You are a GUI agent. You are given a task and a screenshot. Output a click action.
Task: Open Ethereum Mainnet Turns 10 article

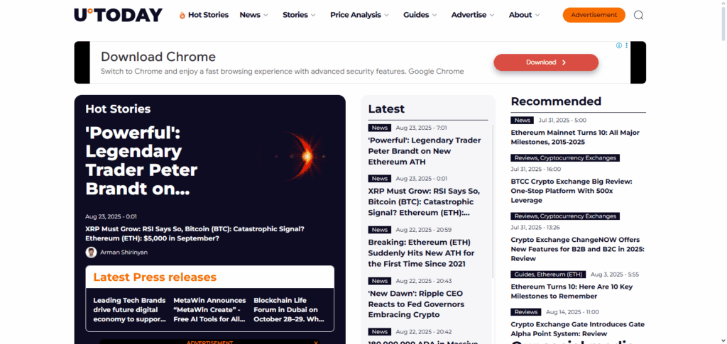575,137
